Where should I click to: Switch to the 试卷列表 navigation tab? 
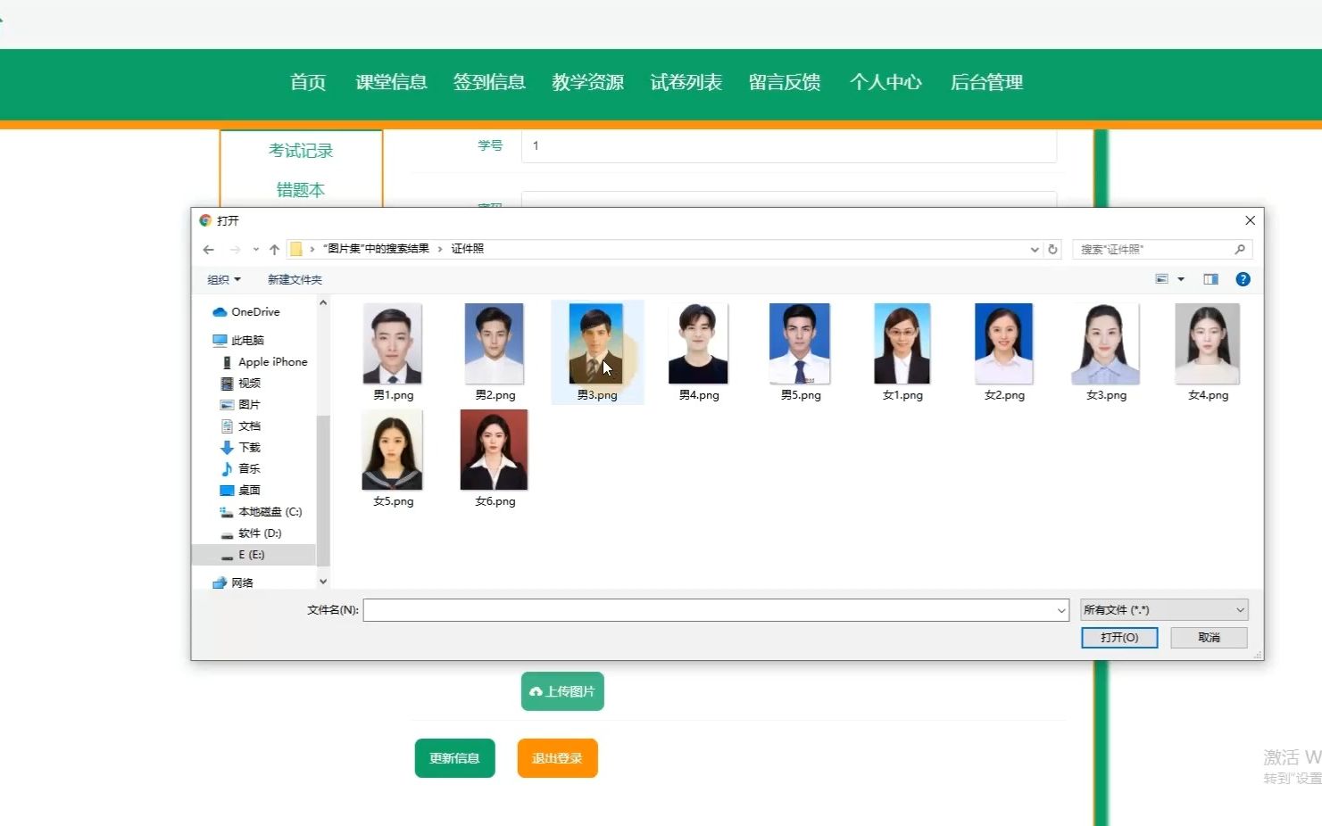[686, 82]
